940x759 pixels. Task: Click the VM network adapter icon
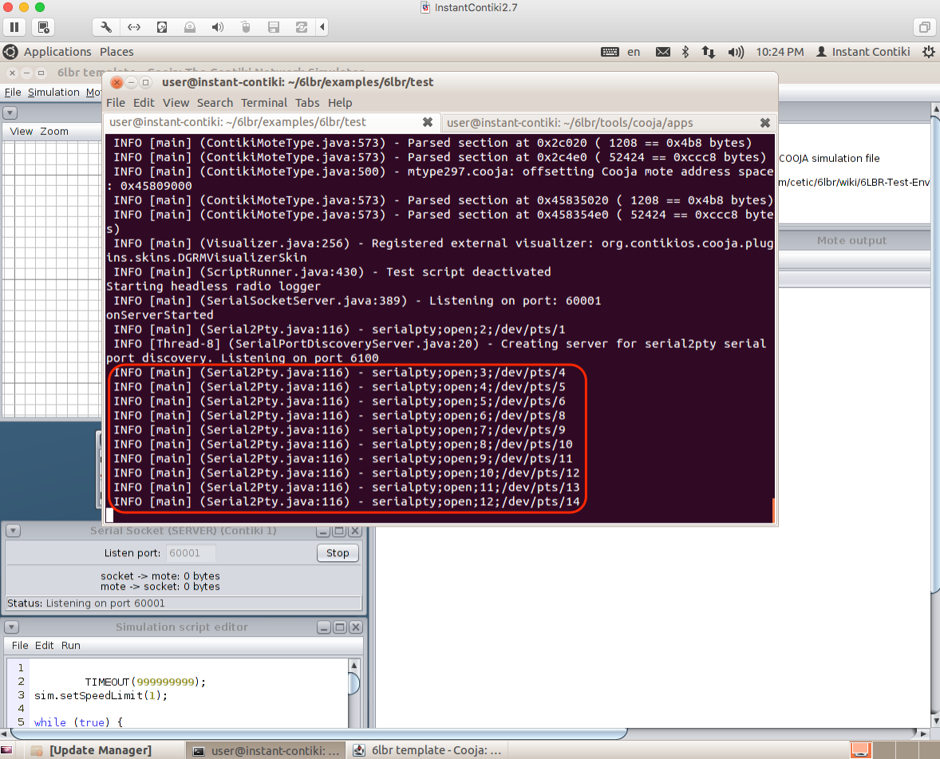tap(134, 27)
